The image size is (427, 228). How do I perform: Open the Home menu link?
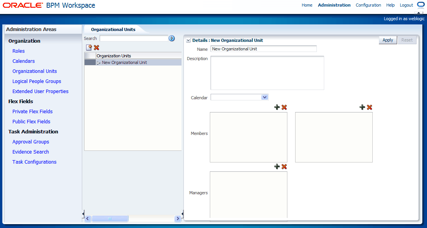pyautogui.click(x=307, y=5)
